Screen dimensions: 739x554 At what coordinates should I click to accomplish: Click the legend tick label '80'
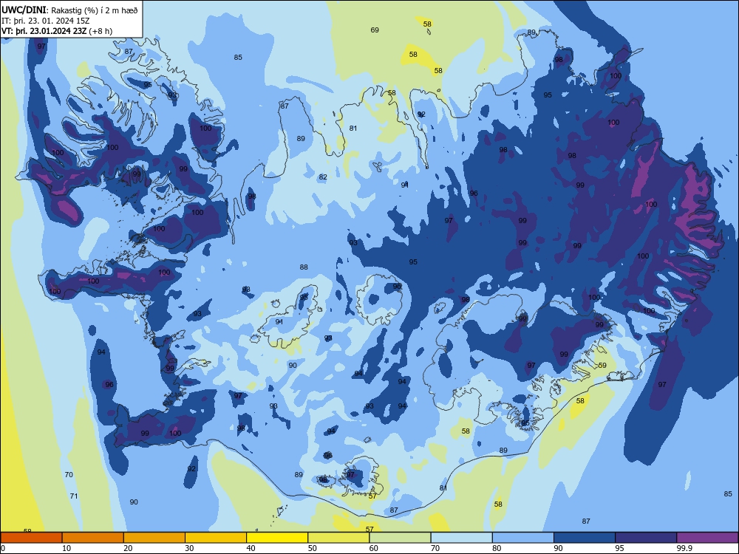[497, 548]
